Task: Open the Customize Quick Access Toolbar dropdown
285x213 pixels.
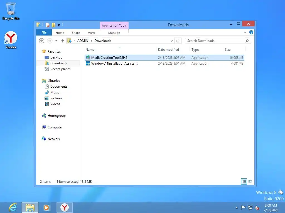Action: (x=59, y=25)
